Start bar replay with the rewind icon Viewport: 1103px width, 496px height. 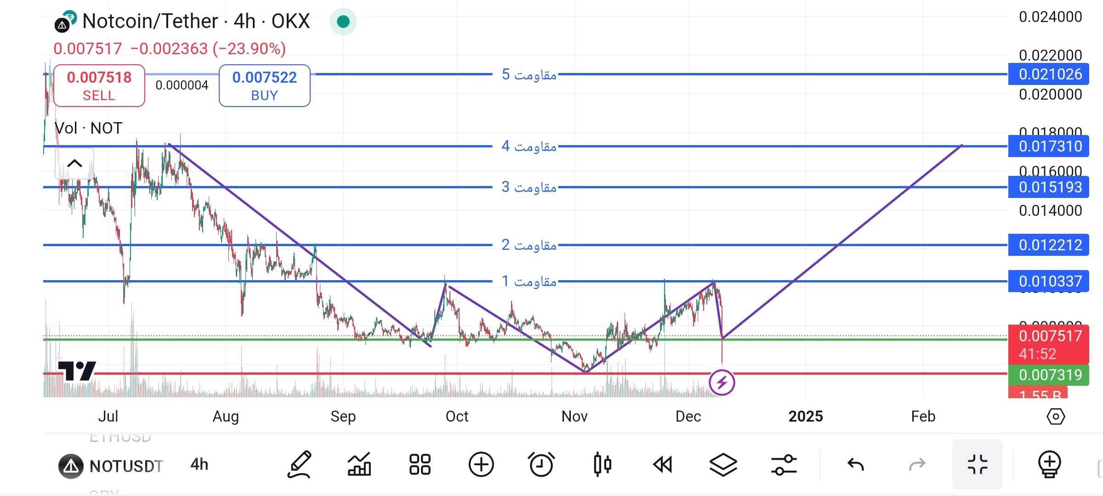[662, 465]
